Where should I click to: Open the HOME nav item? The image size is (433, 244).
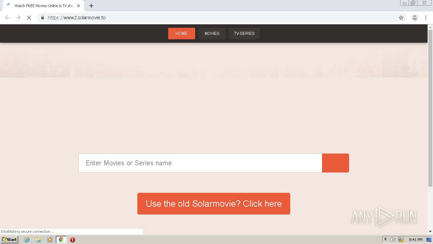click(182, 34)
